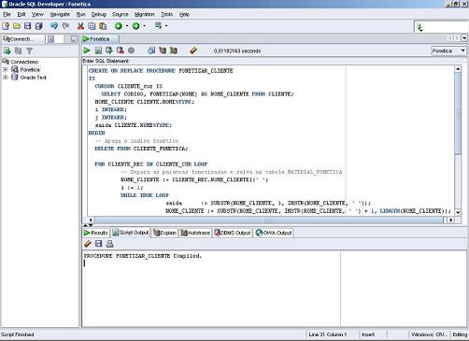Open dropdown arrow beside SQL Worksheet icon
Screen dimensions: 469x341
(x=166, y=26)
